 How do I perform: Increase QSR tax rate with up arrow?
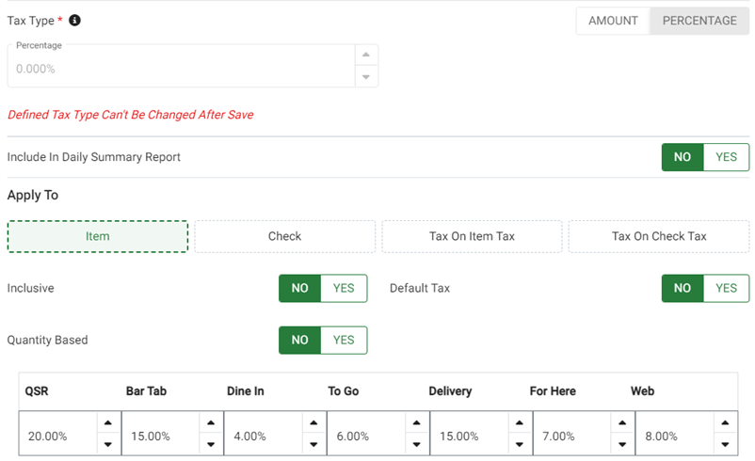pyautogui.click(x=107, y=425)
